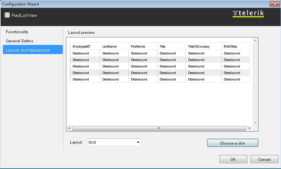The width and height of the screenshot is (281, 169).
Task: Select Layouts and Appearance section
Action: tap(28, 50)
